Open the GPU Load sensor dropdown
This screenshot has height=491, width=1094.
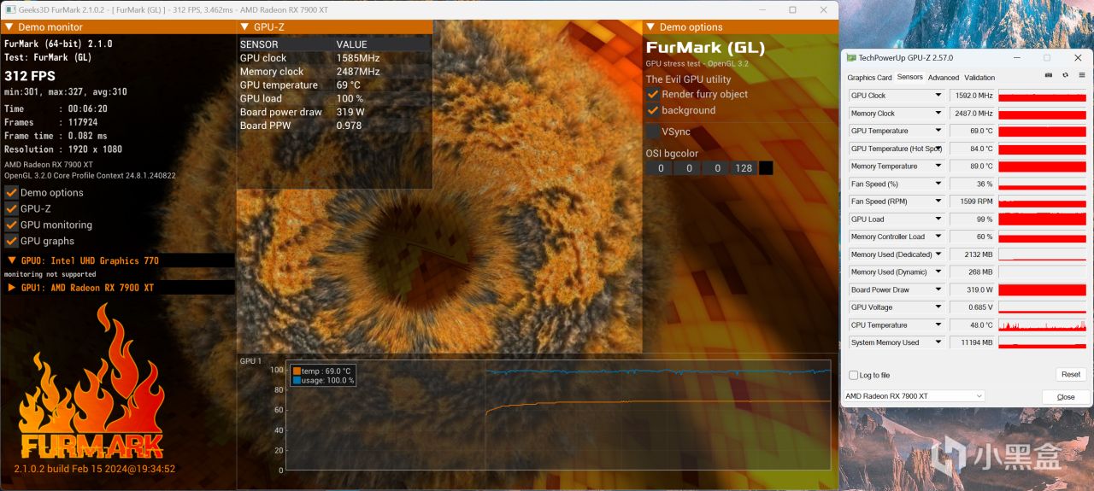click(x=938, y=219)
